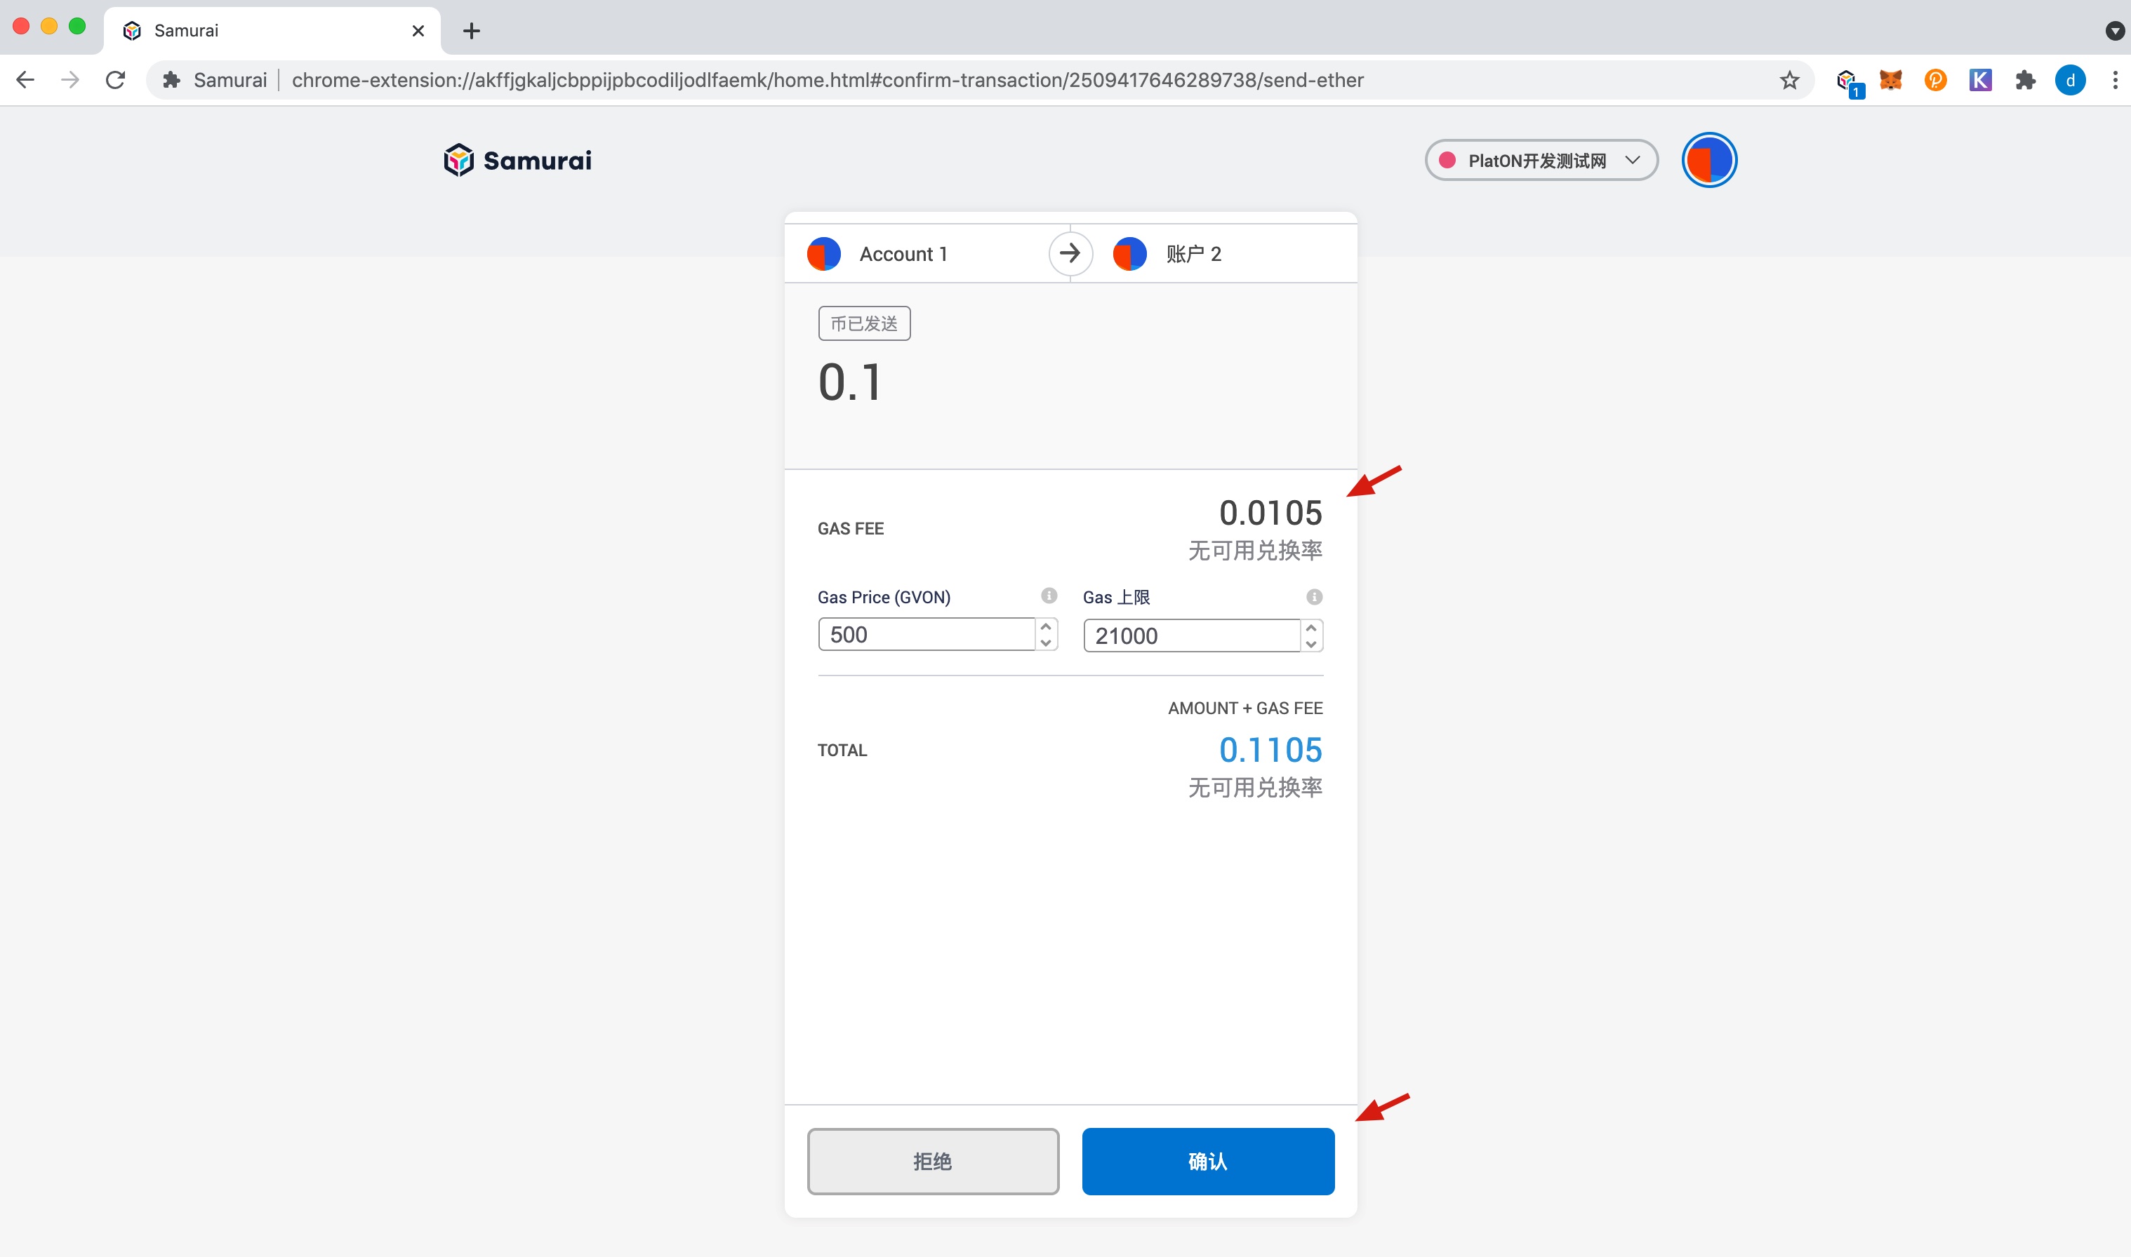The image size is (2131, 1257).
Task: Focus the Gas limit input showing 21000
Action: coord(1191,636)
